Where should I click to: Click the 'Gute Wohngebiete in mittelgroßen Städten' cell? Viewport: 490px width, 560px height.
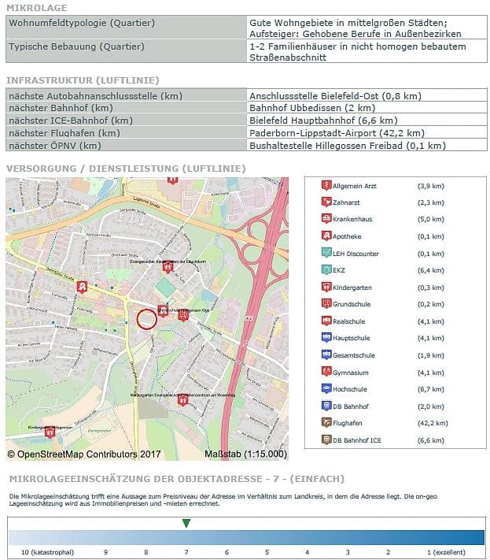367,28
